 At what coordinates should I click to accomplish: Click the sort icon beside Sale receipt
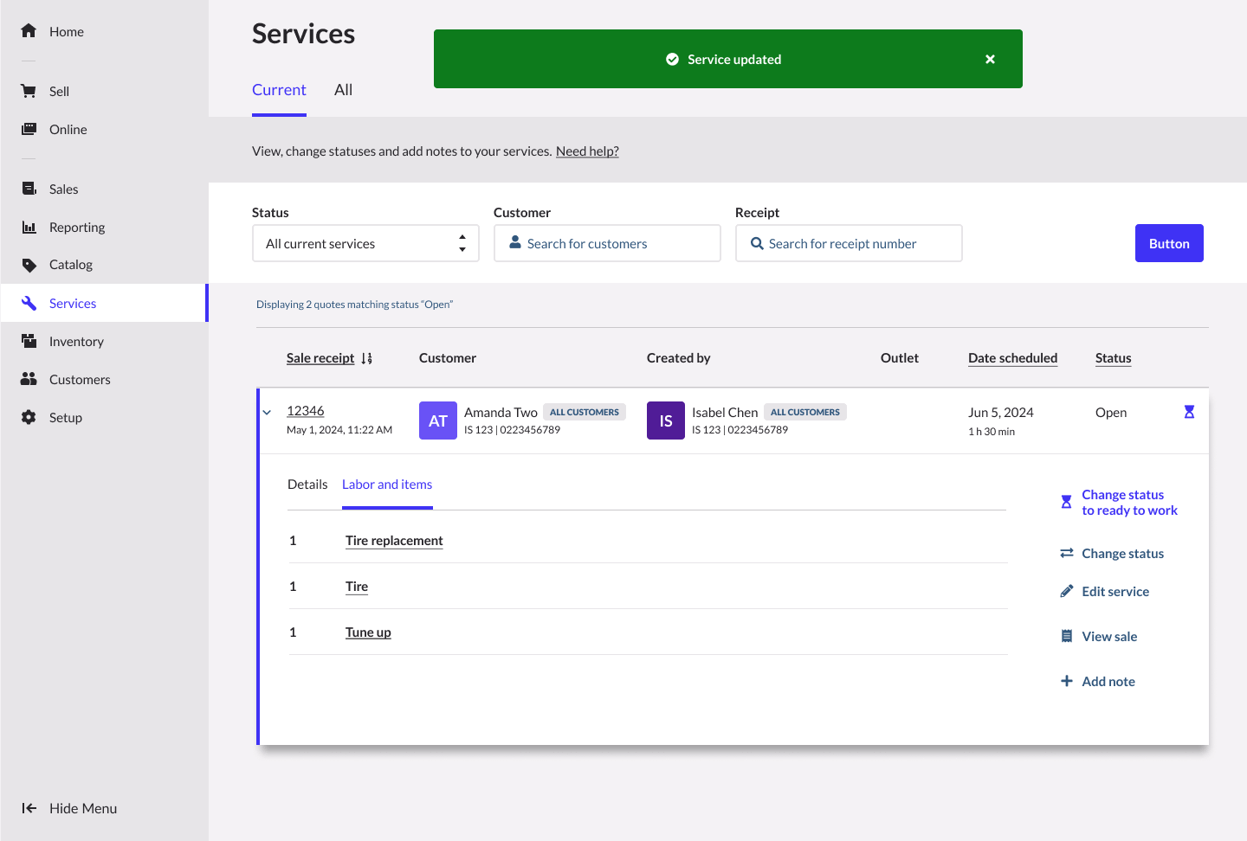pos(366,358)
